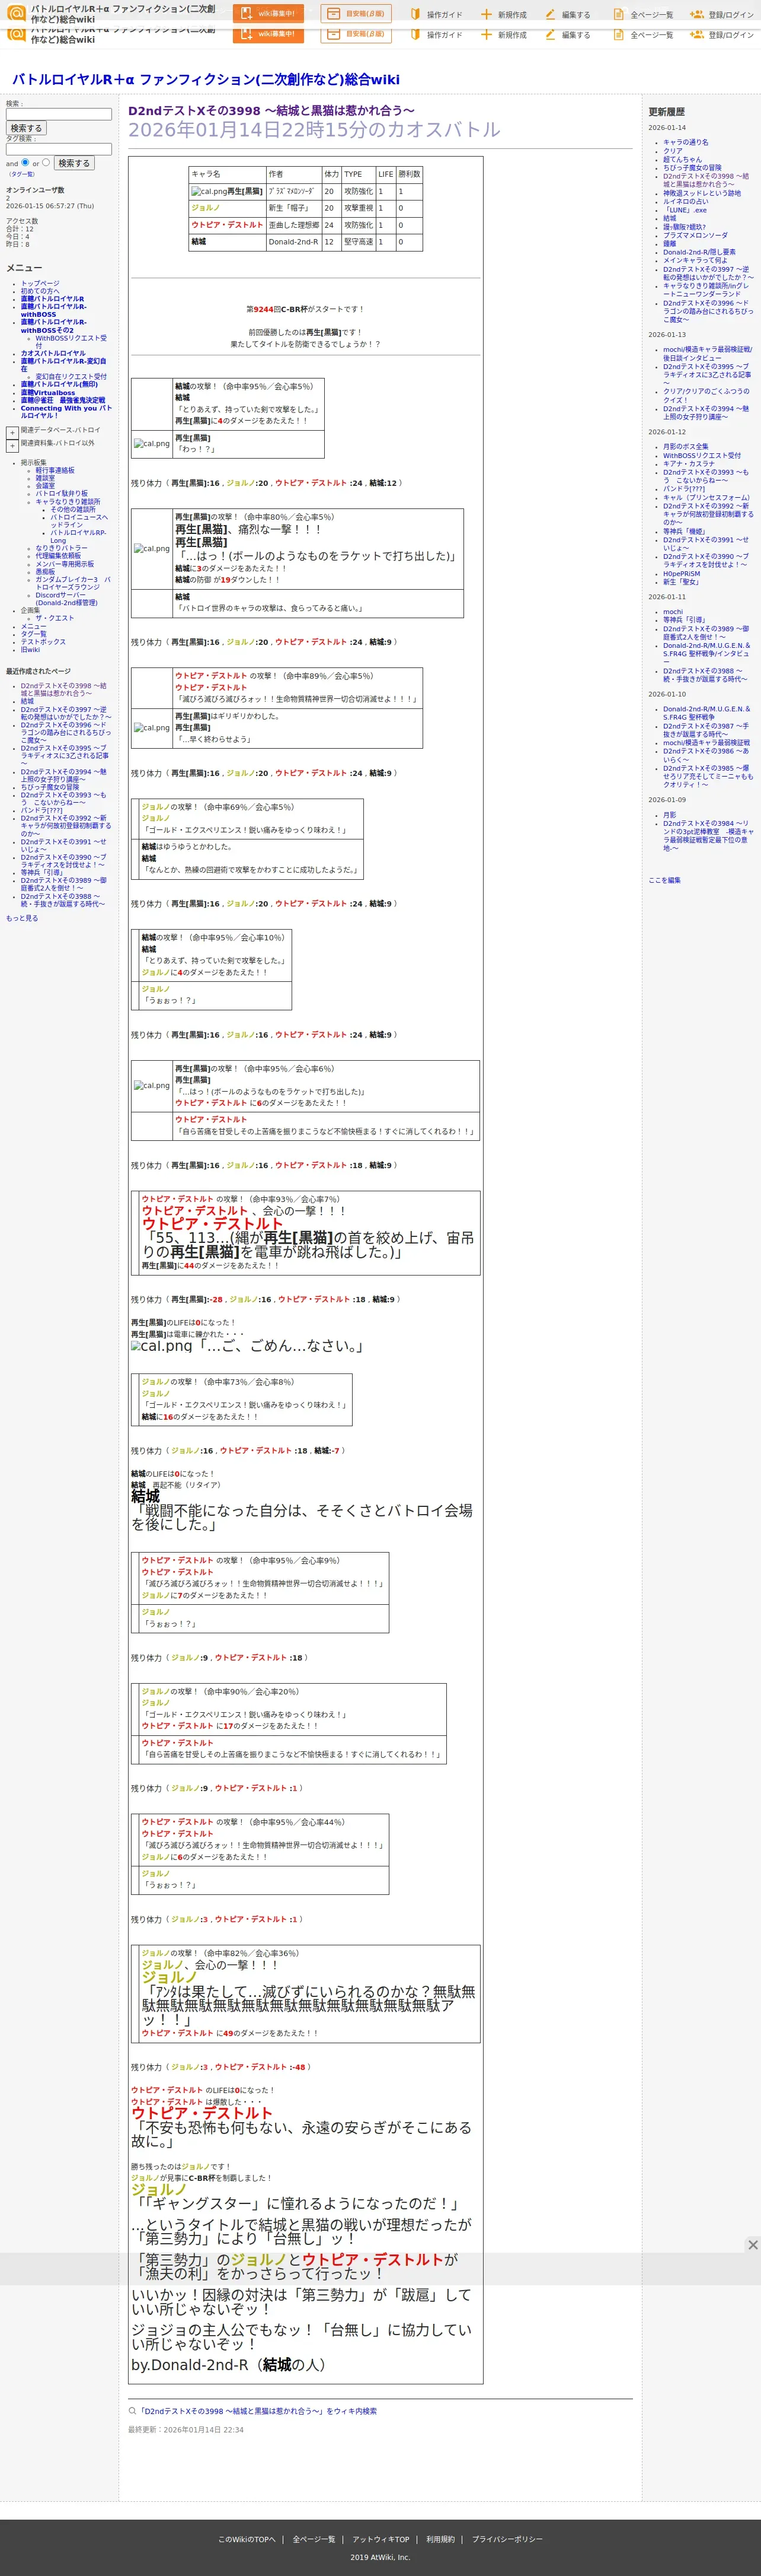Click the 新規作成 plus icon in topmost header
Image resolution: width=761 pixels, height=2576 pixels.
coord(487,15)
